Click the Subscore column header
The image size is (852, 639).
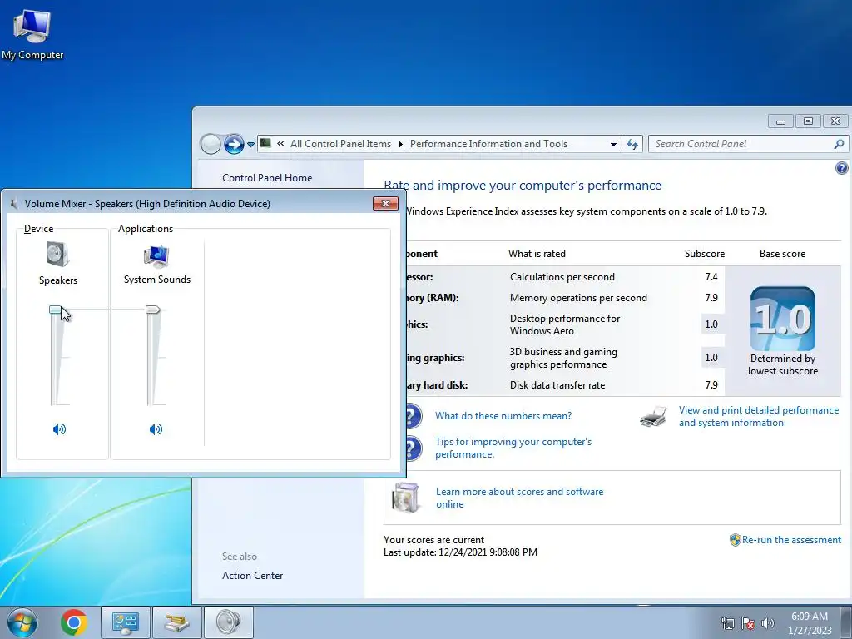pyautogui.click(x=704, y=254)
